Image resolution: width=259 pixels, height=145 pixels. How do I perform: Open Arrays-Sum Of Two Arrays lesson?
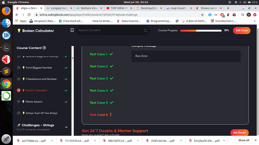coord(41,113)
